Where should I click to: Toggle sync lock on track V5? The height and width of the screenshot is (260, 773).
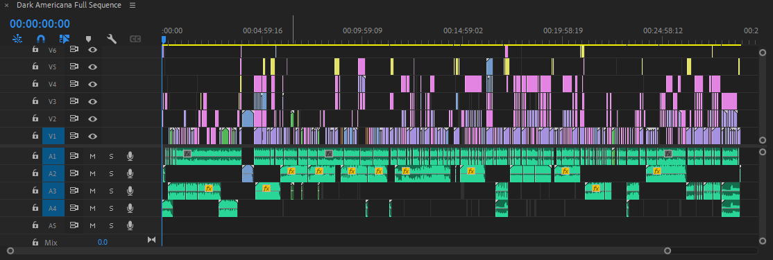[x=74, y=67]
